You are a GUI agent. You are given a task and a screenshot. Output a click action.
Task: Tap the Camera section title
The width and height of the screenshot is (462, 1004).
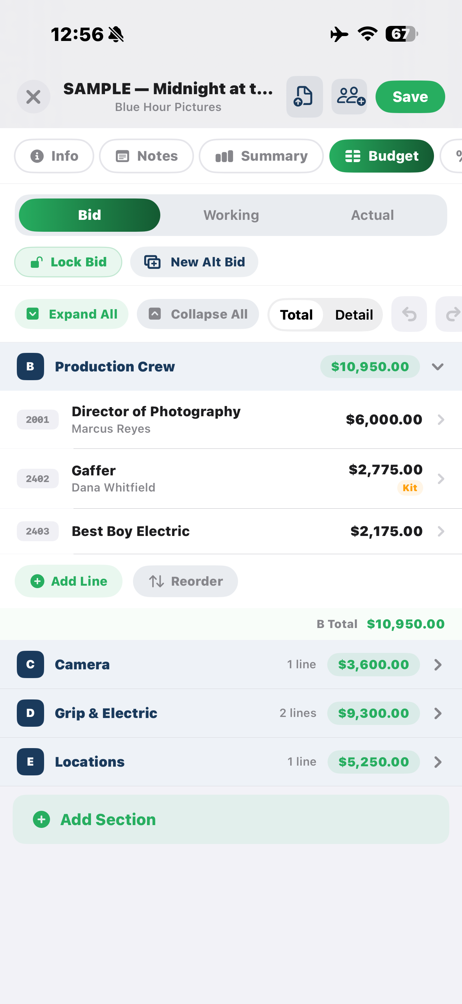pyautogui.click(x=82, y=664)
